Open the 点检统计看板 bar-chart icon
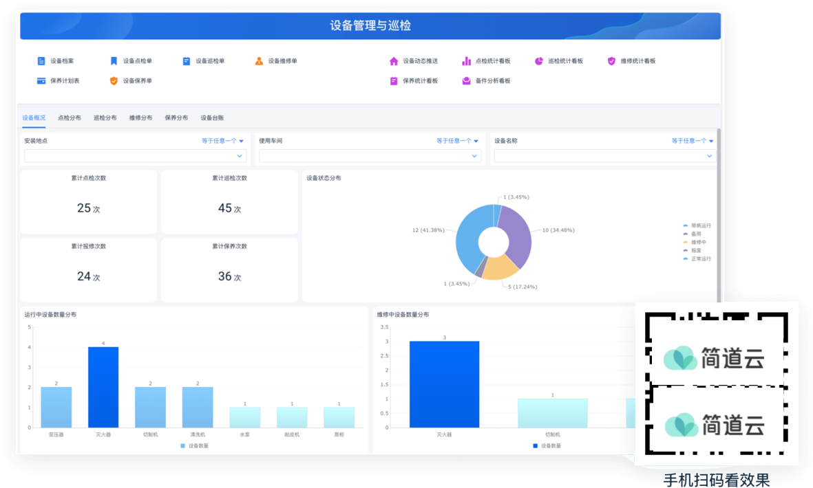 click(466, 61)
